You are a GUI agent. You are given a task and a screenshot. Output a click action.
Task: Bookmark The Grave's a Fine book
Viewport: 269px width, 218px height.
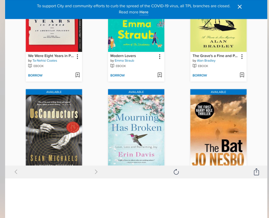coord(242,75)
